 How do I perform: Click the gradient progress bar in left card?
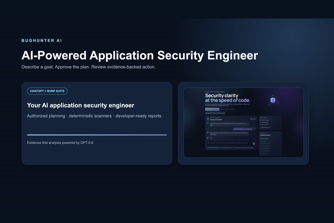(x=97, y=135)
